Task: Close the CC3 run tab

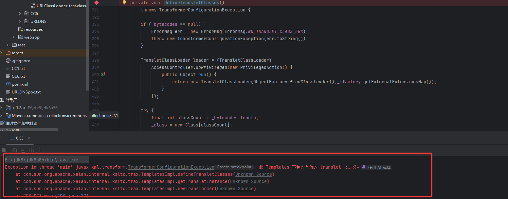Action: pyautogui.click(x=29, y=138)
